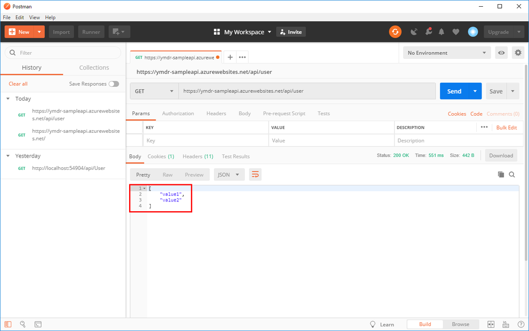Open the JSON format dropdown
The image size is (529, 331).
(228, 175)
